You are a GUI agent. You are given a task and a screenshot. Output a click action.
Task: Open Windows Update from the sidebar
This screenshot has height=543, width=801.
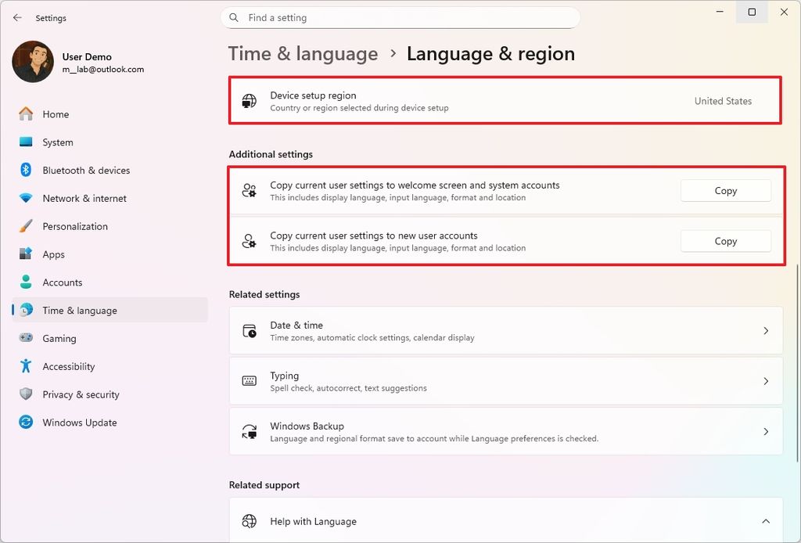78,423
